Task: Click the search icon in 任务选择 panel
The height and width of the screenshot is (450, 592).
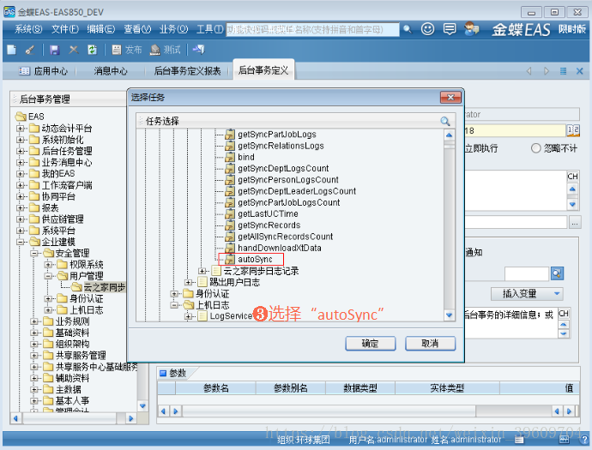Action: [445, 121]
